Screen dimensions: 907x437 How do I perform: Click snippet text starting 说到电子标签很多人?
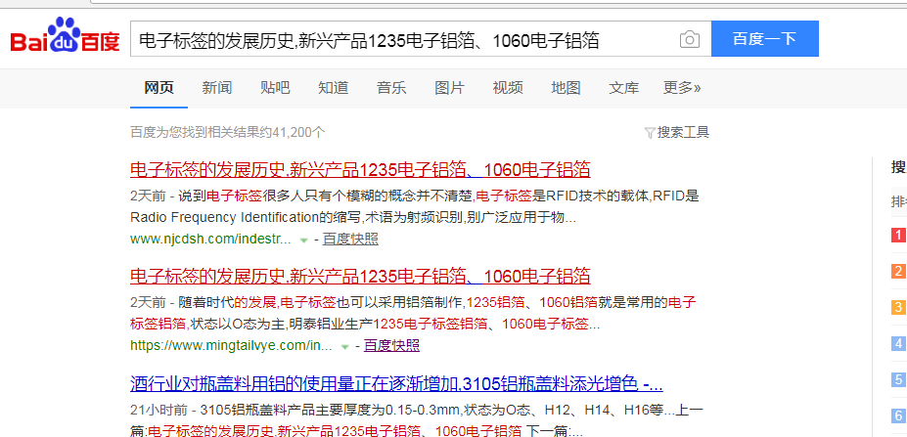tap(415, 207)
